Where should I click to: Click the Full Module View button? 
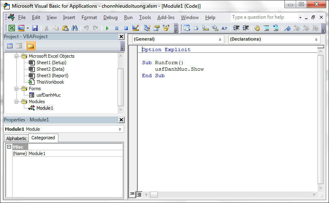pyautogui.click(x=139, y=194)
